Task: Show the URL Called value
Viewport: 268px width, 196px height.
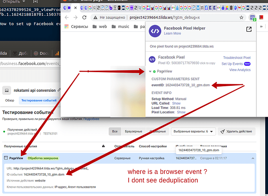Action: coord(176,103)
